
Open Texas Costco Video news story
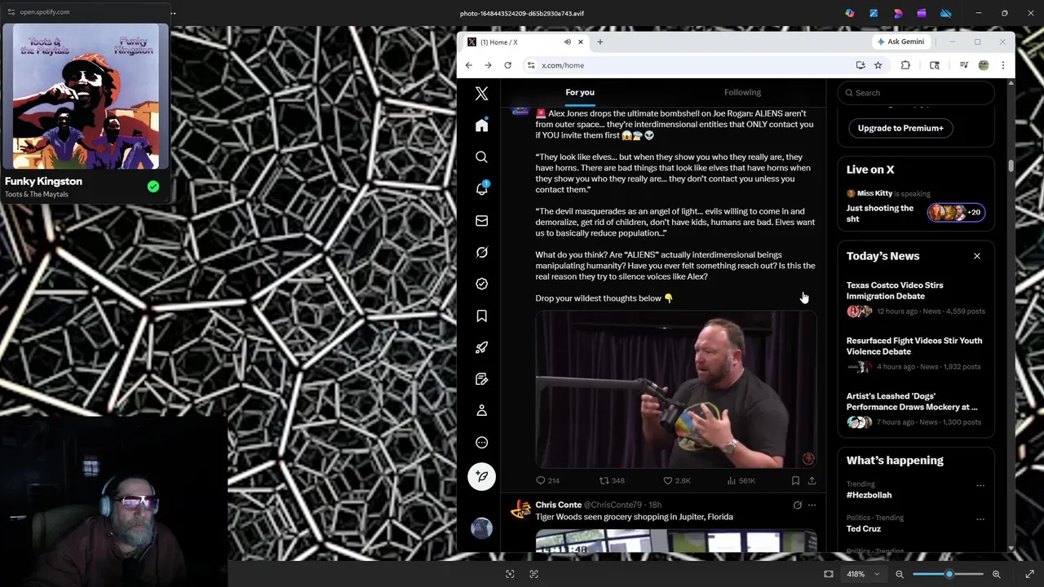click(x=916, y=298)
